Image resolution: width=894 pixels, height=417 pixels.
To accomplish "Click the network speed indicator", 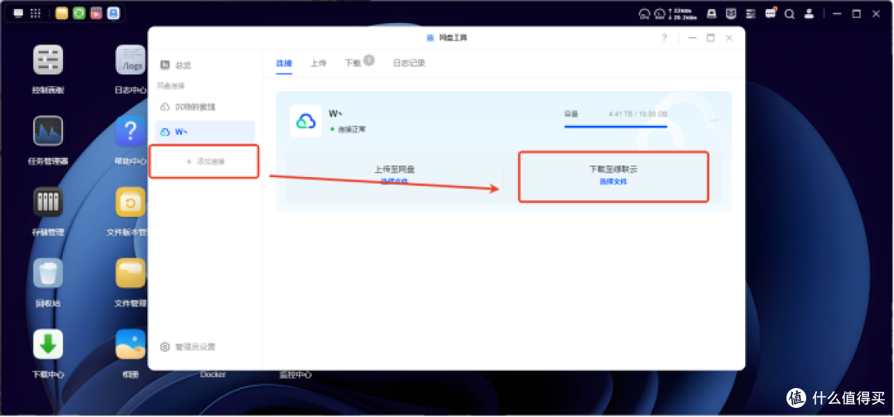I will [684, 14].
